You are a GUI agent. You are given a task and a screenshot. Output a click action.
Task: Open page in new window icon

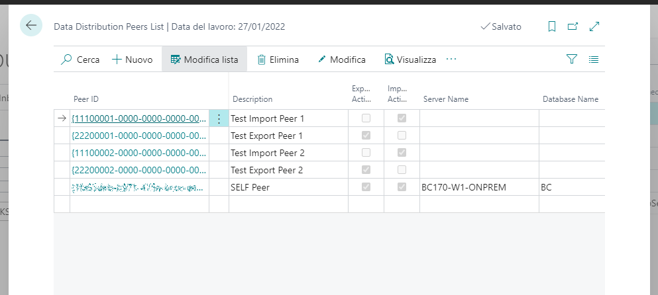click(573, 26)
